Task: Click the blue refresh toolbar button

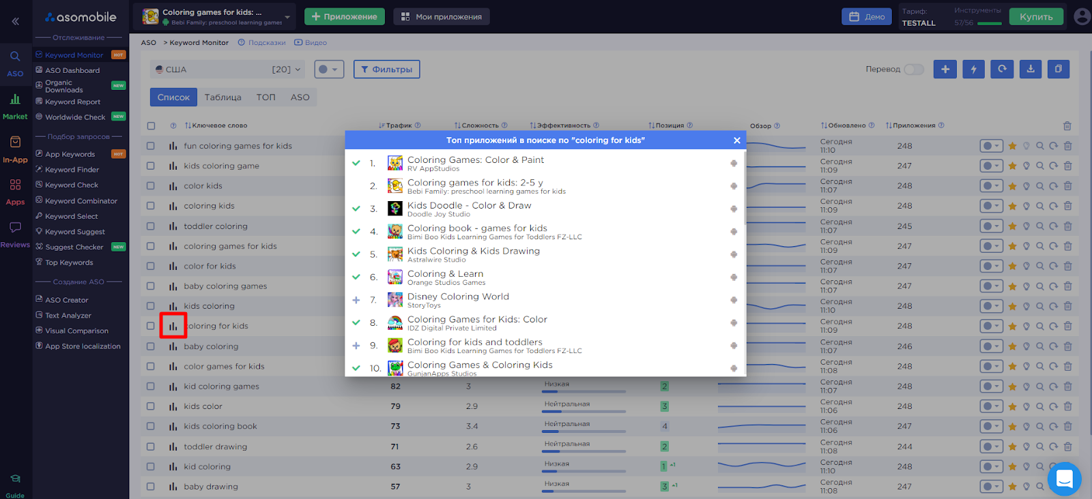Action: point(1002,69)
